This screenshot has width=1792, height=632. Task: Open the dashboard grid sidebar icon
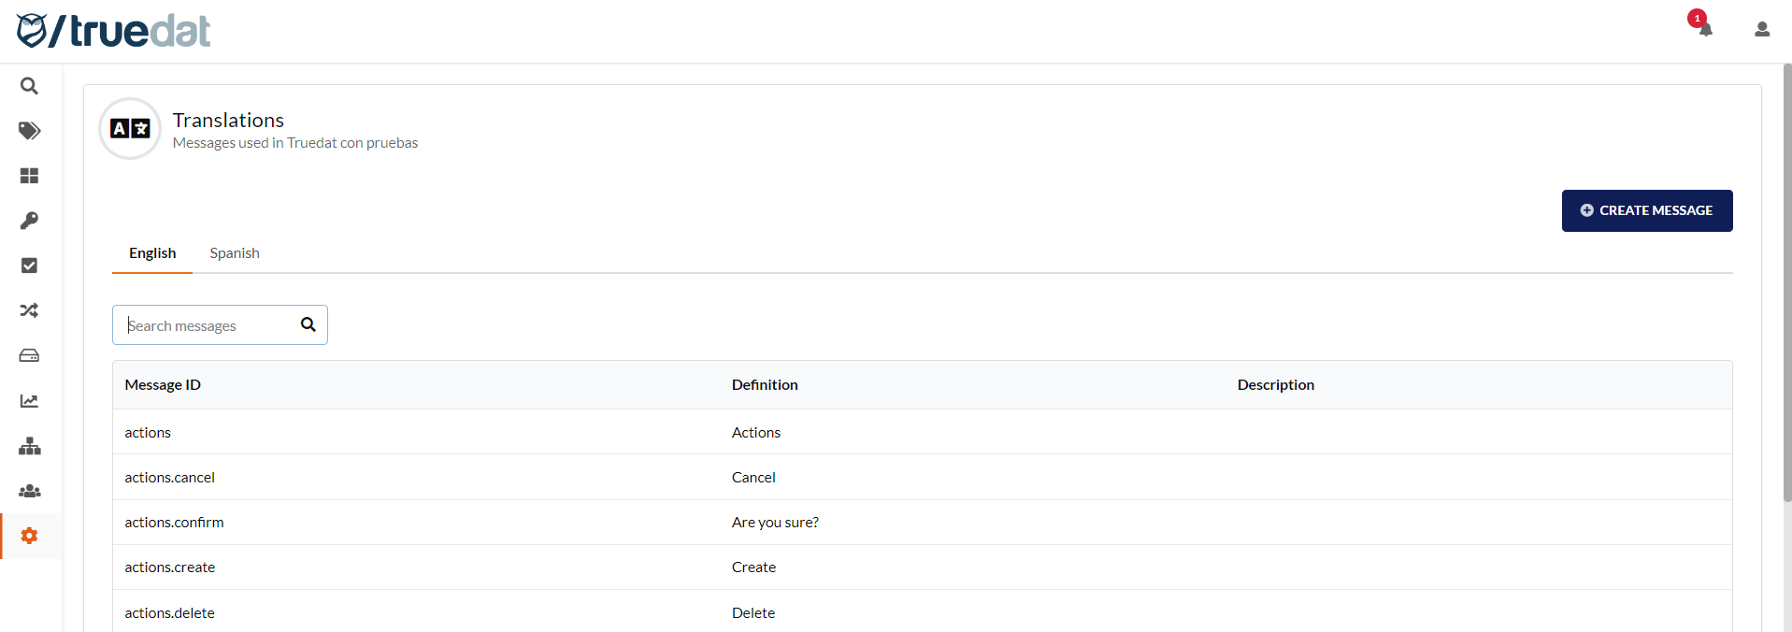click(29, 176)
